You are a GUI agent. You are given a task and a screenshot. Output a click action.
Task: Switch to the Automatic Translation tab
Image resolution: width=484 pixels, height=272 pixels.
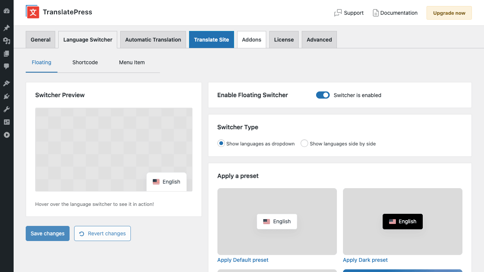pyautogui.click(x=153, y=40)
